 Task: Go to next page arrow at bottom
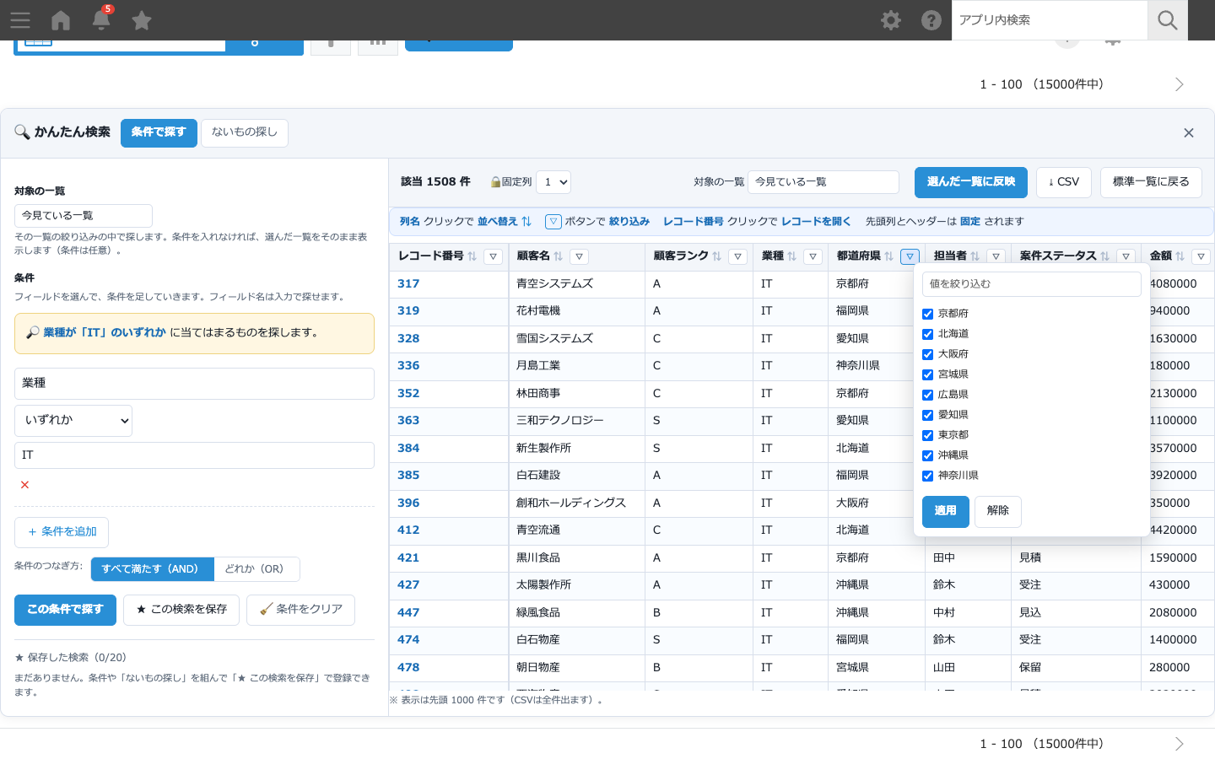coord(1180,744)
